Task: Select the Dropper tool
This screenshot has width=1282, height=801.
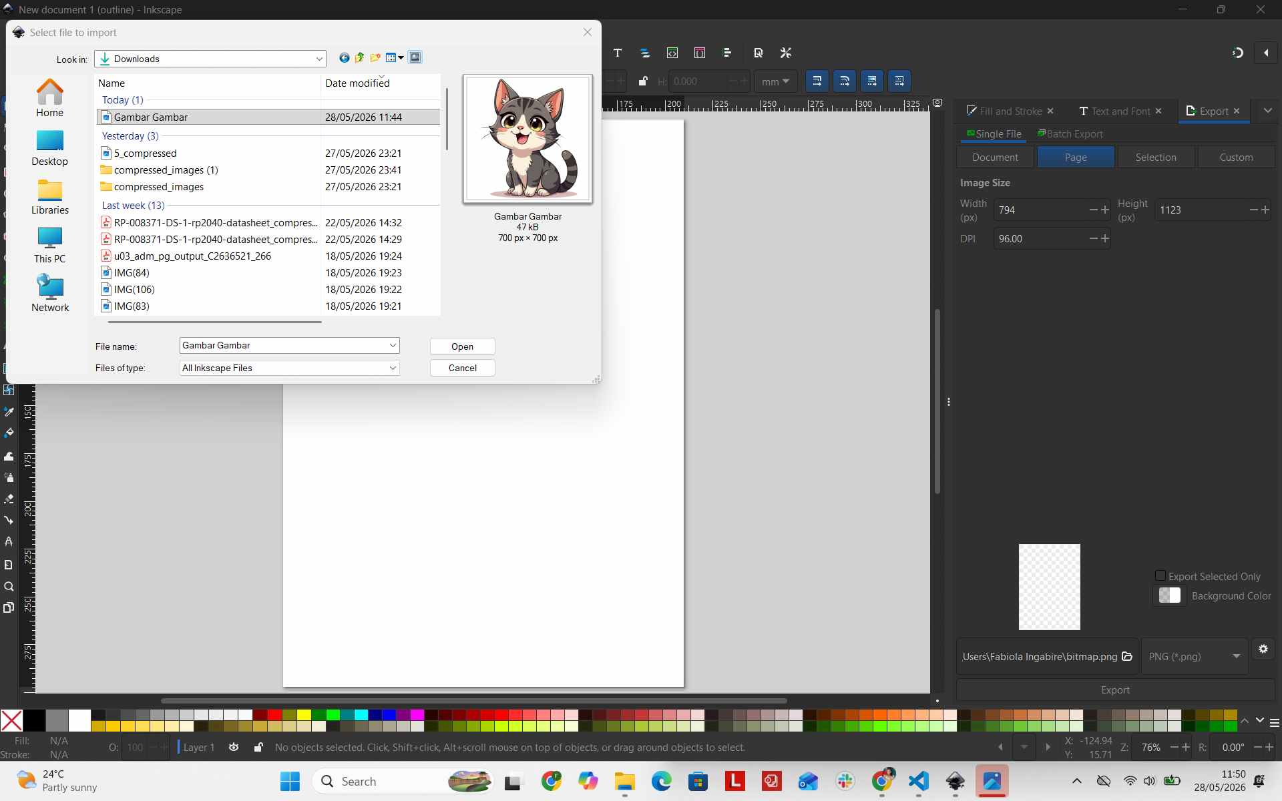Action: (9, 412)
